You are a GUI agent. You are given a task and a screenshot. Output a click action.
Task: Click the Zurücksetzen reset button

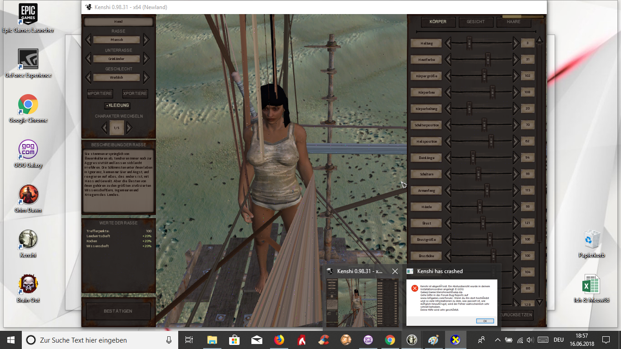(516, 315)
